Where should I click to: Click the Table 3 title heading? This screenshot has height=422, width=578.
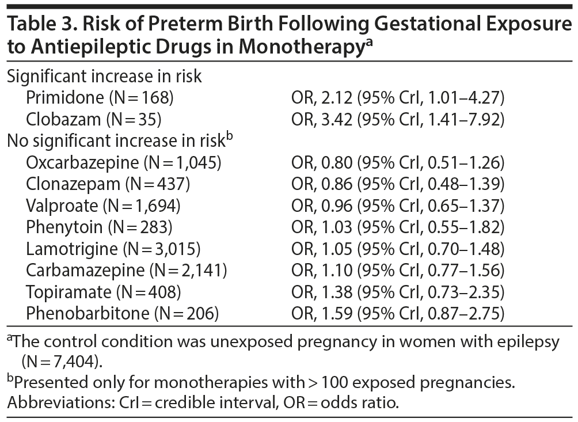(288, 36)
